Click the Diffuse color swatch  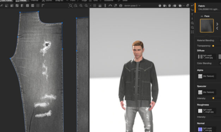point(220,57)
